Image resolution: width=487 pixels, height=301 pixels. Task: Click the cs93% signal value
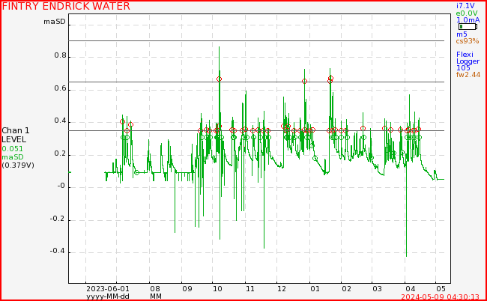click(468, 41)
